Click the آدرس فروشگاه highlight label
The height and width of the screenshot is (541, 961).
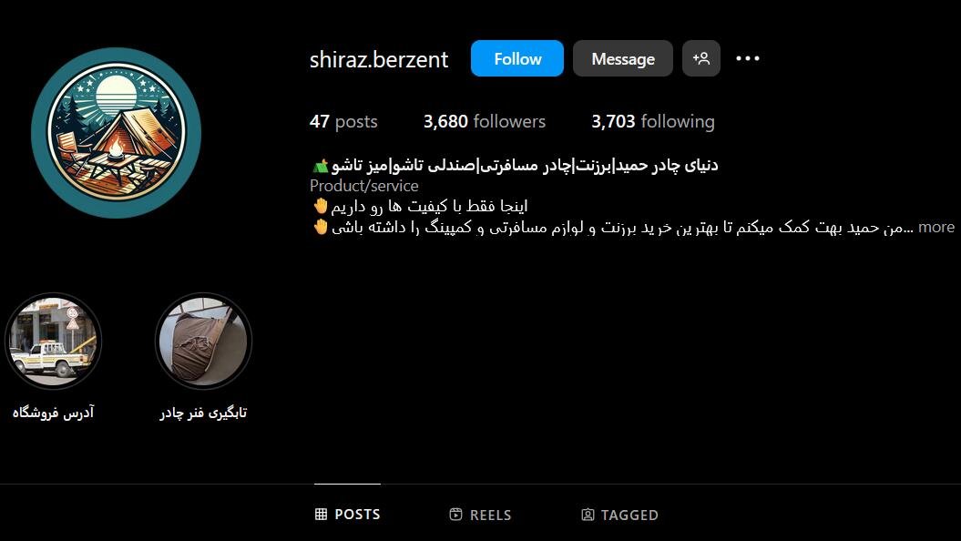point(54,413)
